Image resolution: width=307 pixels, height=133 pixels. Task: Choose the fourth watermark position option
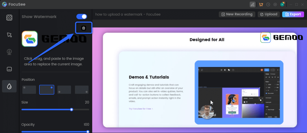click(x=82, y=90)
